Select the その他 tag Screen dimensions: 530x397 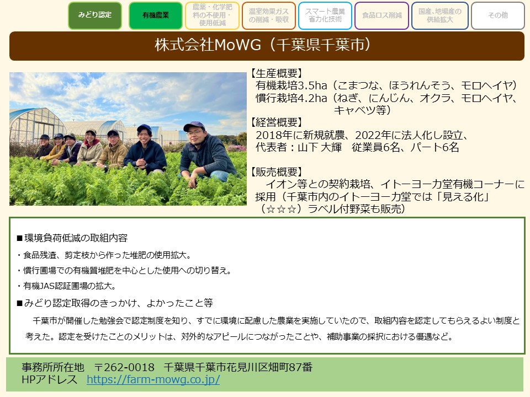(498, 15)
